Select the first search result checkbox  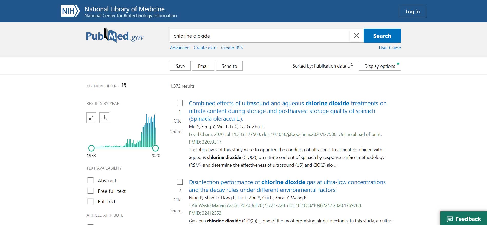(180, 103)
